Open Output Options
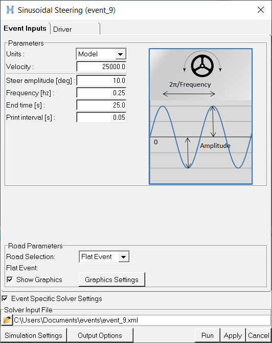The width and height of the screenshot is (272, 343). (100, 335)
